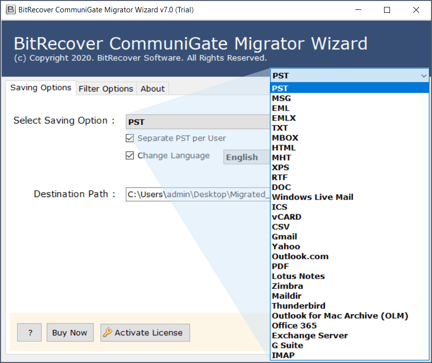The width and height of the screenshot is (432, 363).
Task: Open the English language dropdown
Action: (x=247, y=157)
